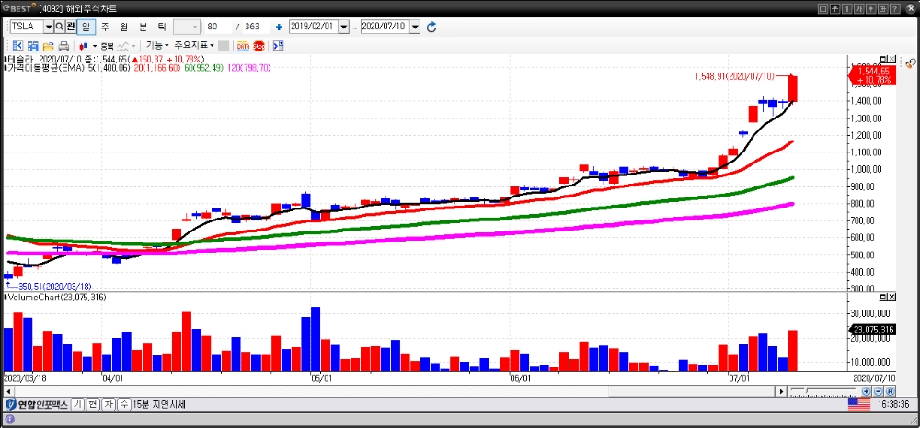The height and width of the screenshot is (428, 920).
Task: Click the 기 button in status bar
Action: 77,405
